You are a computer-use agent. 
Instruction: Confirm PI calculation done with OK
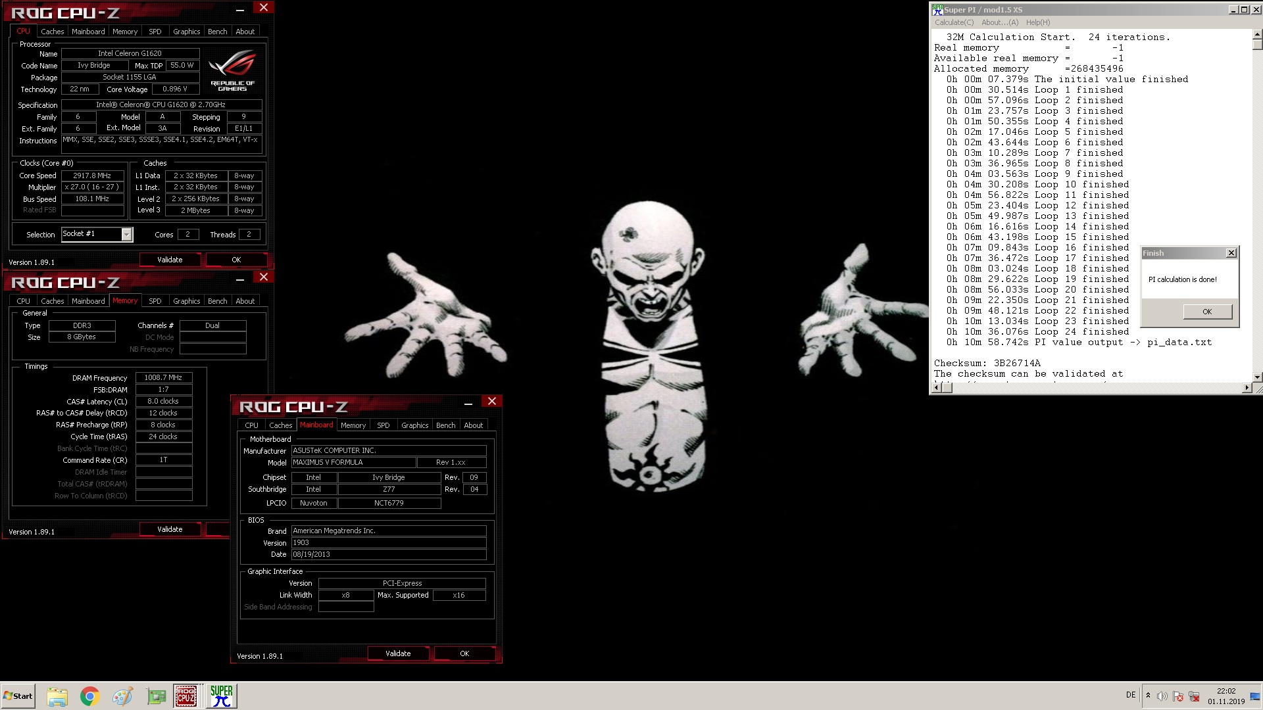coord(1207,312)
